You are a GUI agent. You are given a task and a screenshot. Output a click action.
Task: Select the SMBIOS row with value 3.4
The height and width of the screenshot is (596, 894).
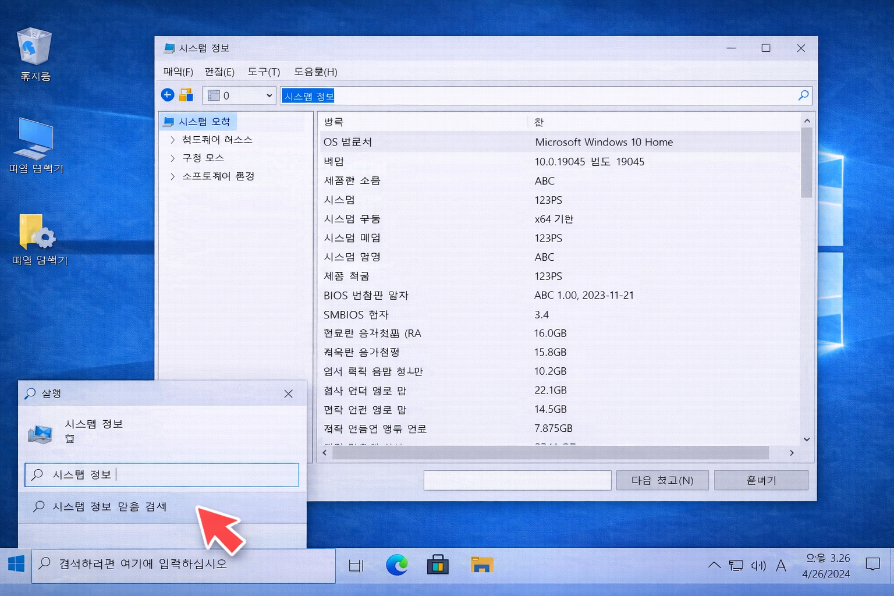pos(560,314)
